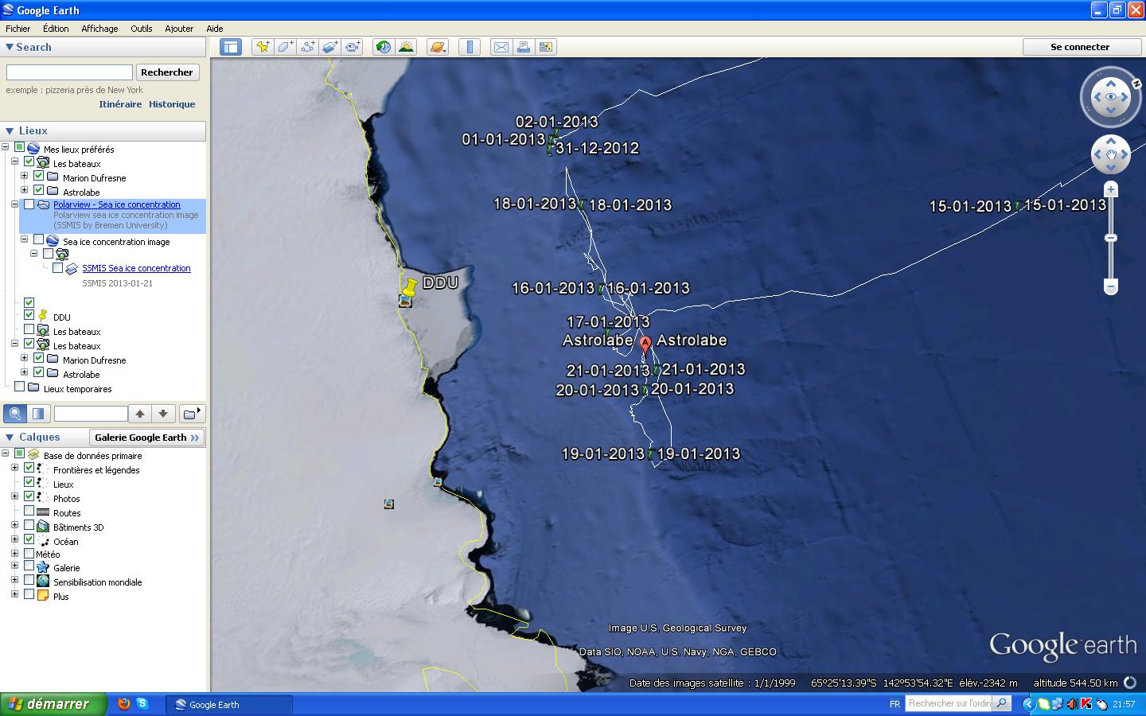This screenshot has height=716, width=1146.
Task: Open the Outils menu
Action: [x=142, y=29]
